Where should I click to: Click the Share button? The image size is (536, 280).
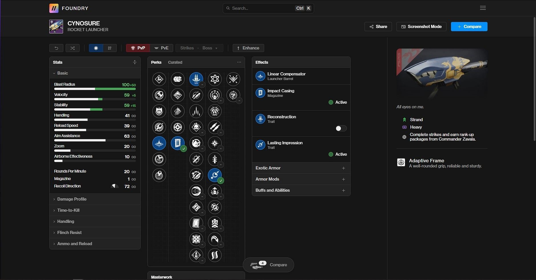[x=378, y=27]
